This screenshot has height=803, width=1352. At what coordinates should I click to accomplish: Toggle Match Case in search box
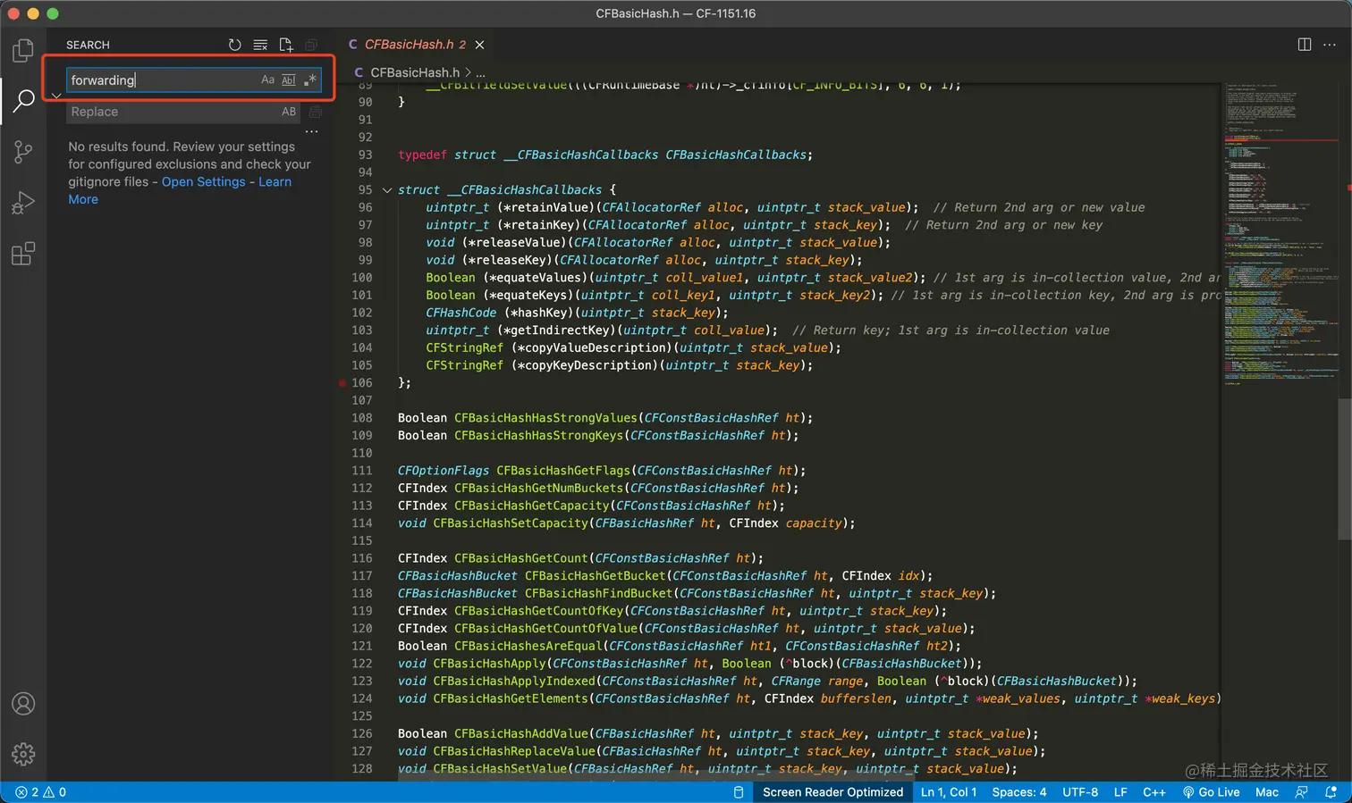tap(267, 79)
